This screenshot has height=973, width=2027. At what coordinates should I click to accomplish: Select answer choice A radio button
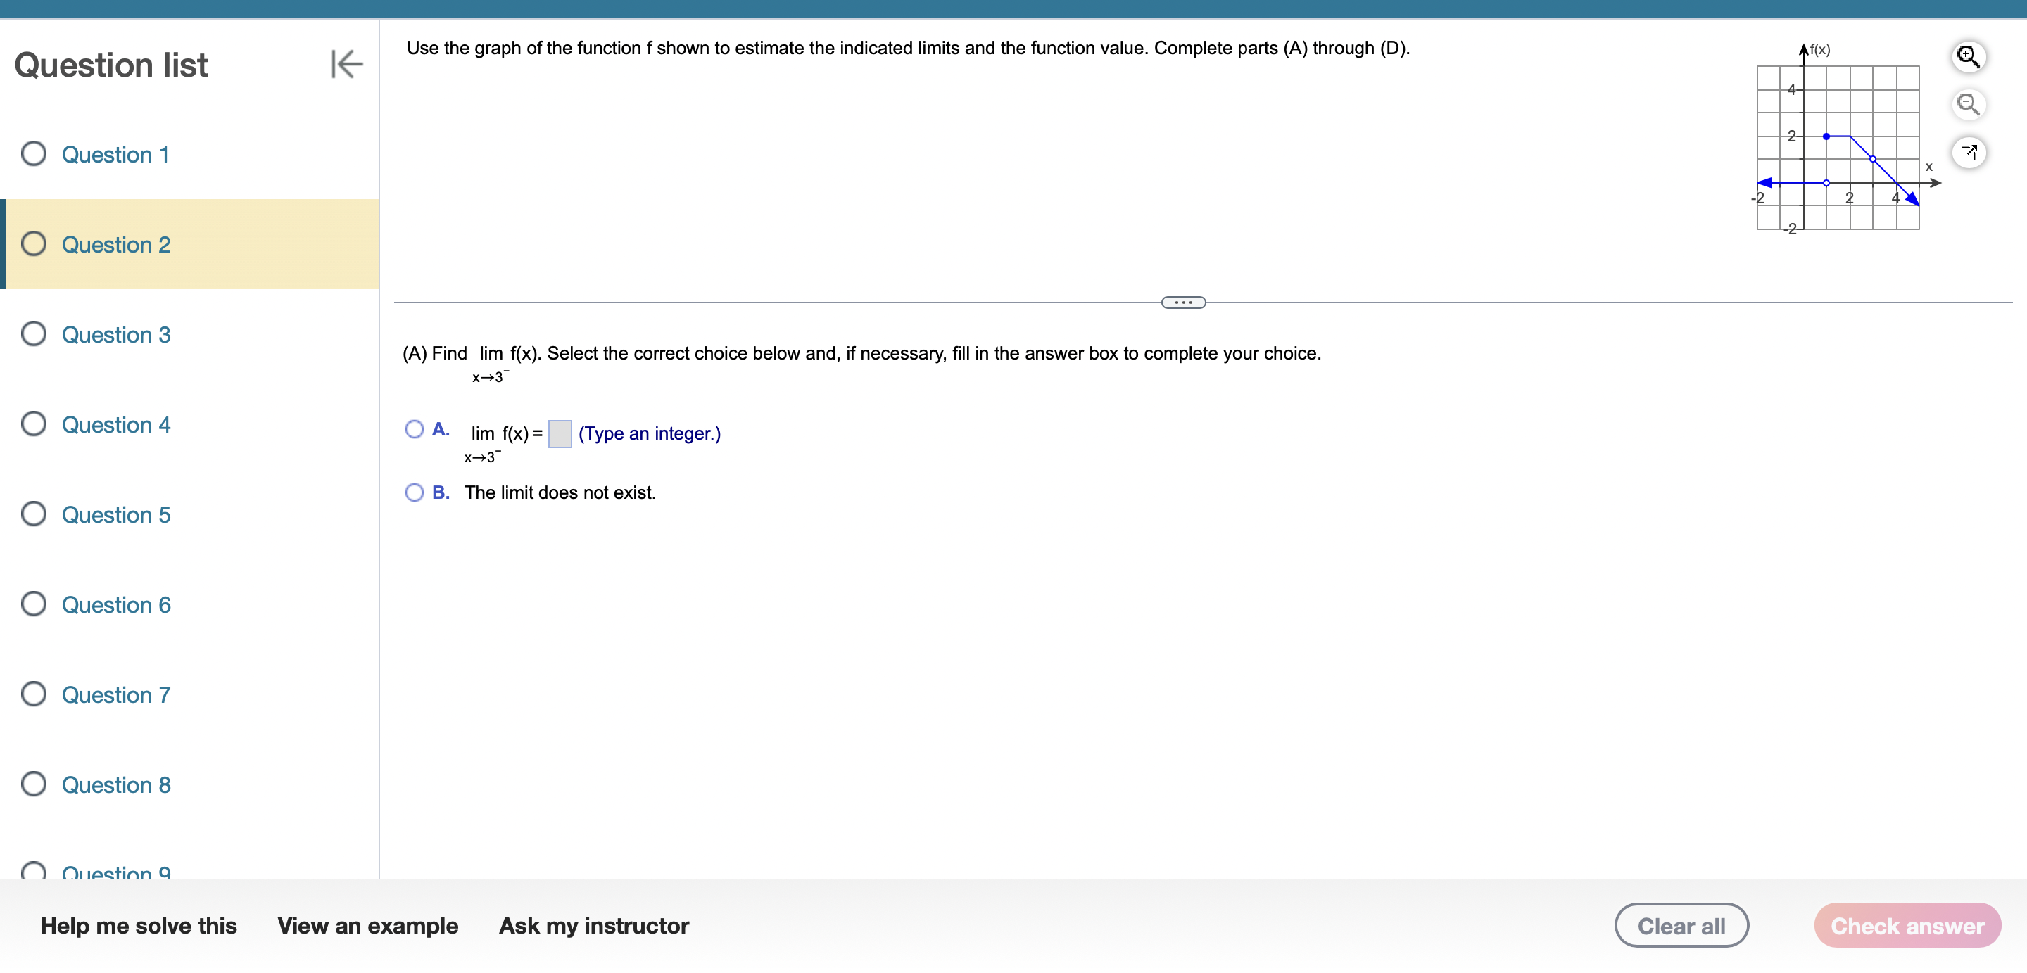[x=414, y=429]
